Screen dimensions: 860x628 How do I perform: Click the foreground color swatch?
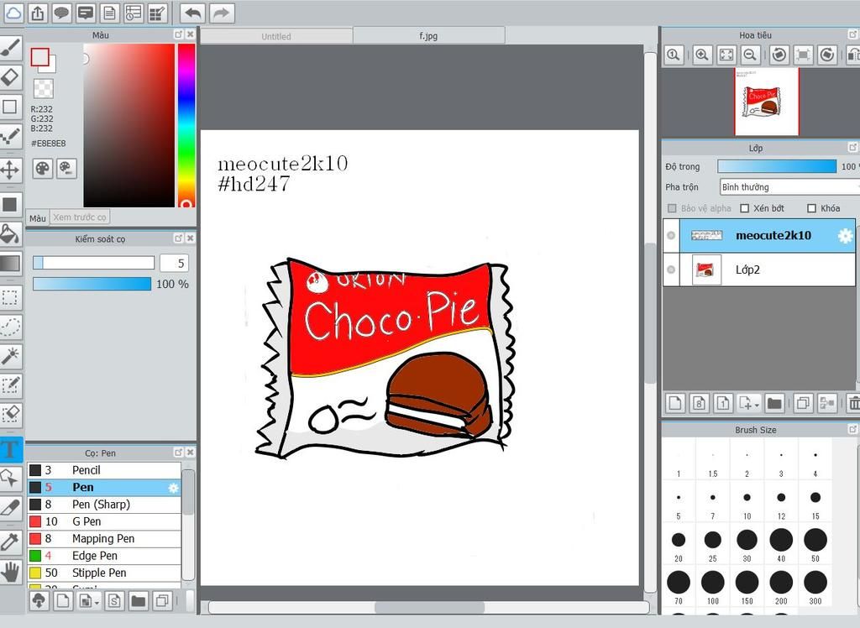click(40, 57)
